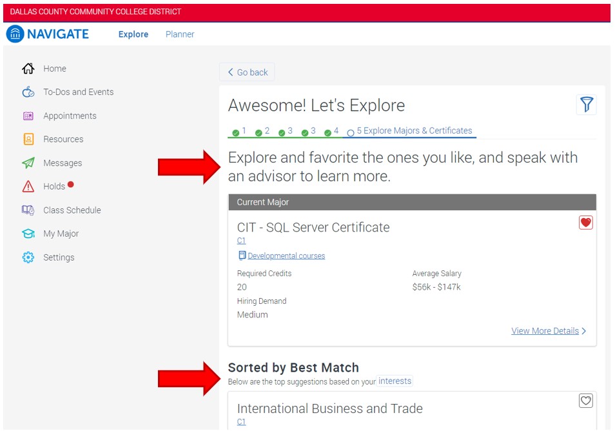The width and height of the screenshot is (615, 431).
Task: Click the Go back button
Action: pyautogui.click(x=247, y=72)
